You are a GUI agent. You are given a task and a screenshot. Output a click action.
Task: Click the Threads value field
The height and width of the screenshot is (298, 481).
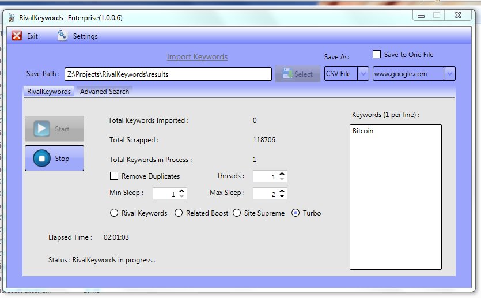pos(266,176)
